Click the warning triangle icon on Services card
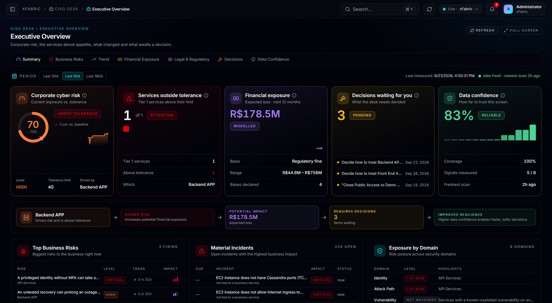This screenshot has height=303, width=552. click(x=129, y=98)
